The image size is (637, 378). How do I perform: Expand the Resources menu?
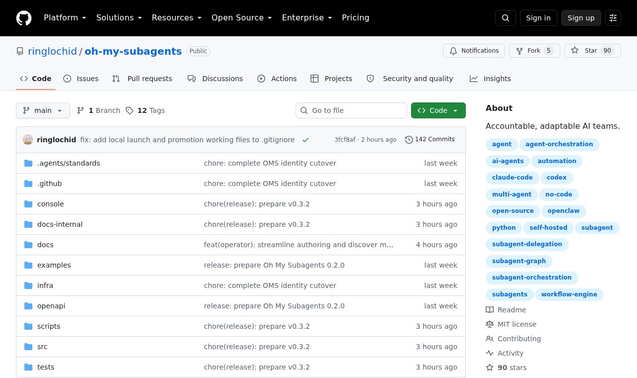click(x=177, y=18)
